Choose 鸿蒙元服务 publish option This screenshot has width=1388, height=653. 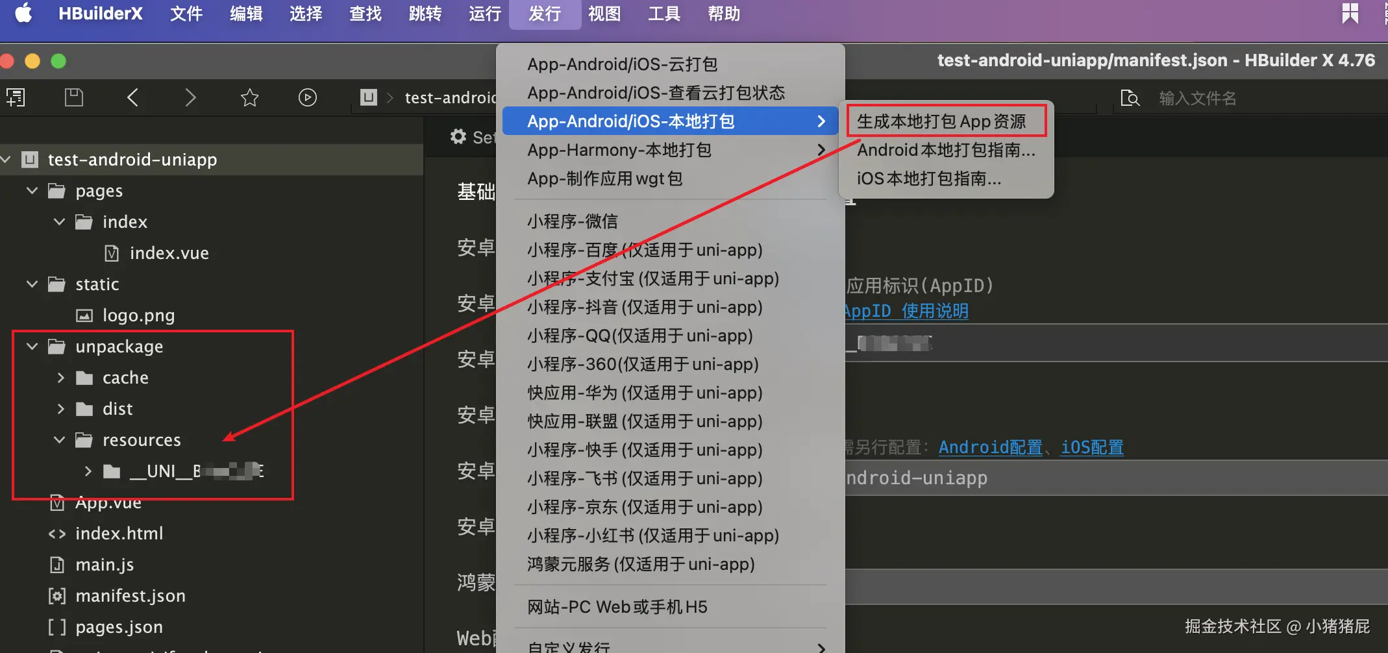pyautogui.click(x=671, y=564)
